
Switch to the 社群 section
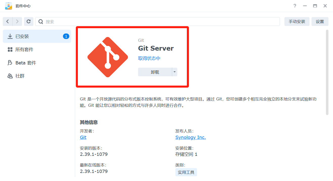click(20, 76)
